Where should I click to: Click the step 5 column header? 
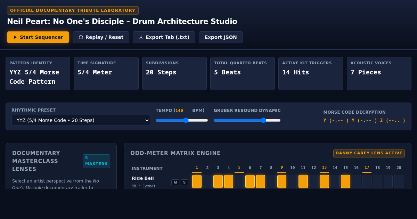[x=239, y=168]
